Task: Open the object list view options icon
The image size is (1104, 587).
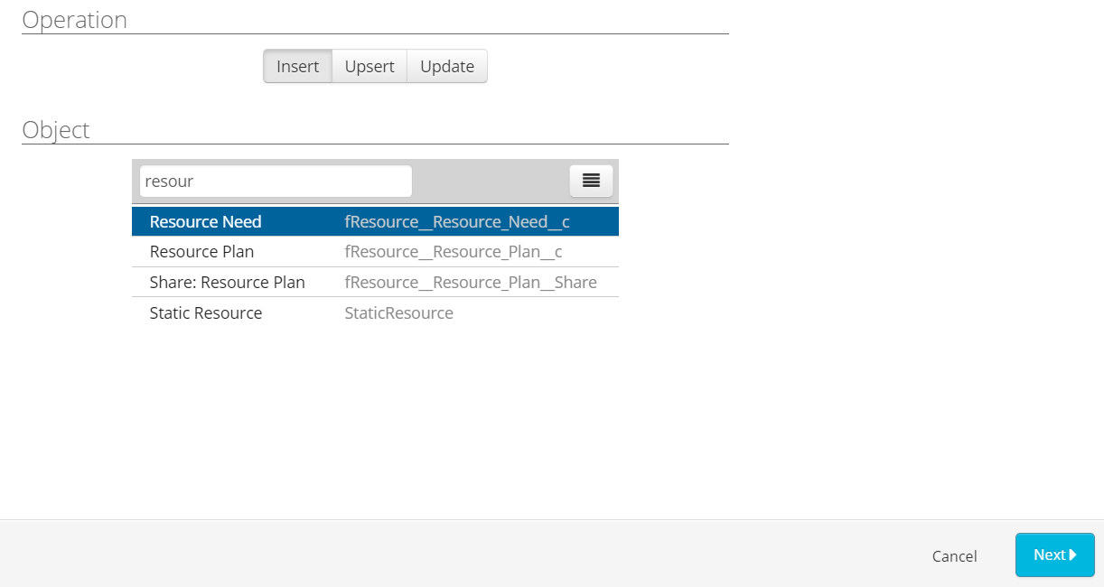Action: pyautogui.click(x=591, y=181)
